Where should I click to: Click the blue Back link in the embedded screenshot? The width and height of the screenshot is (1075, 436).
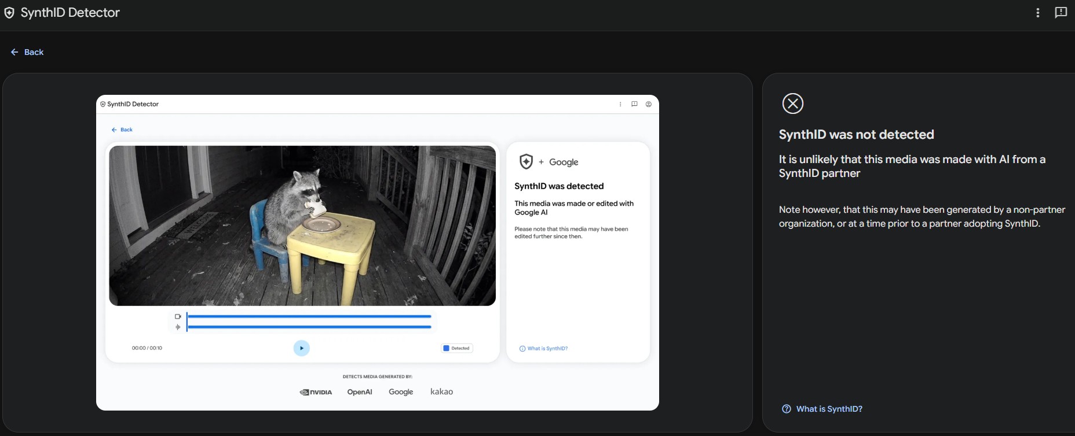click(x=122, y=130)
